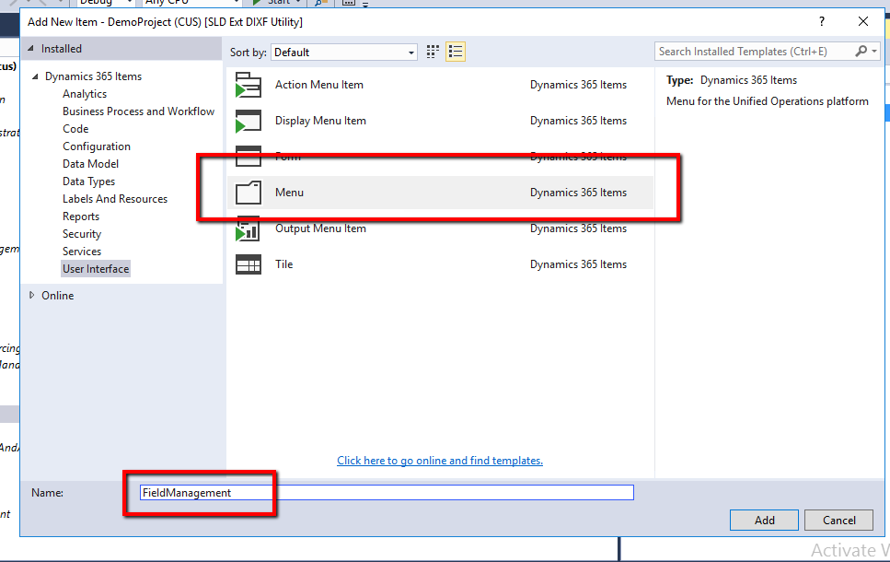Switch to small icons view

pyautogui.click(x=433, y=52)
